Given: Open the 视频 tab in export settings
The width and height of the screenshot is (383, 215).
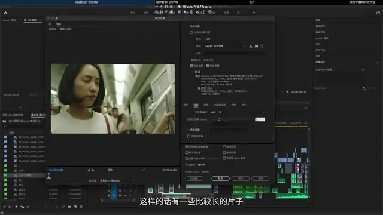Looking at the screenshot, I should pos(196,105).
